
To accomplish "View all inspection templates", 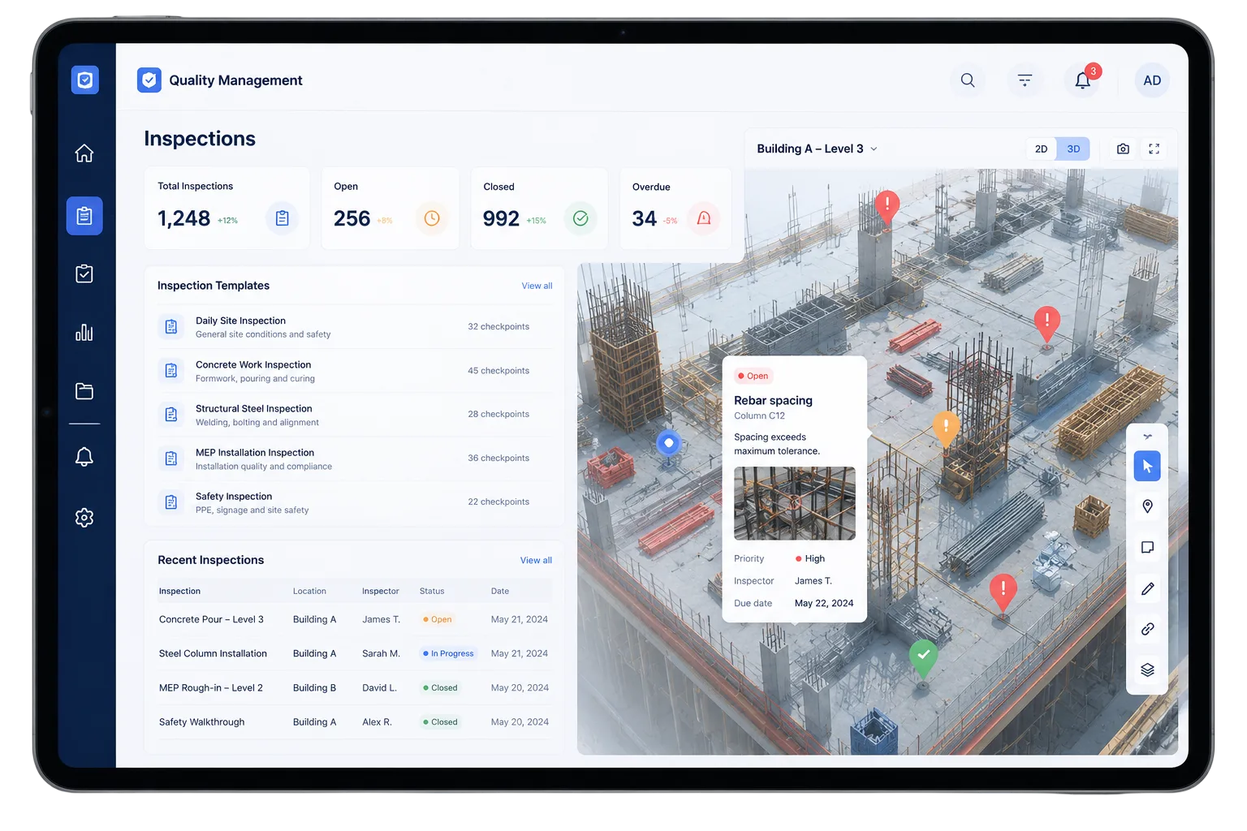I will 537,286.
